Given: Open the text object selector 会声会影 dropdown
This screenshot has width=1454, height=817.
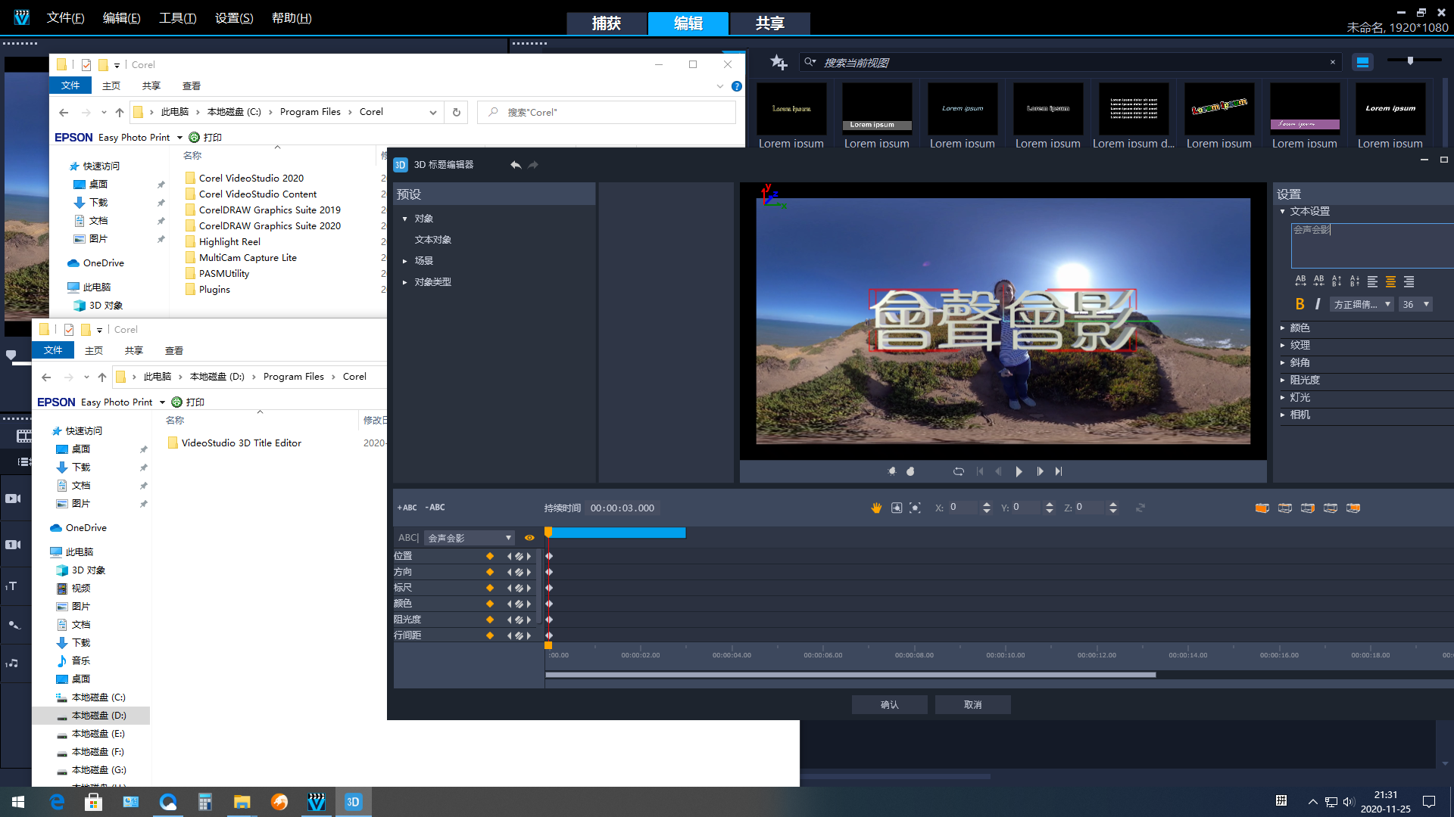Looking at the screenshot, I should pyautogui.click(x=470, y=538).
